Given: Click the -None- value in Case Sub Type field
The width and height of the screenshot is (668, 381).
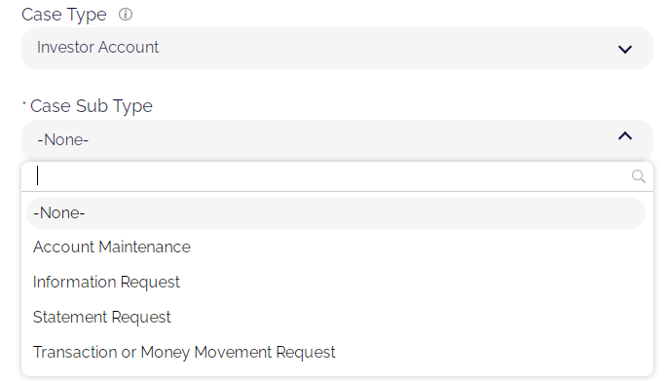Looking at the screenshot, I should click(x=62, y=139).
